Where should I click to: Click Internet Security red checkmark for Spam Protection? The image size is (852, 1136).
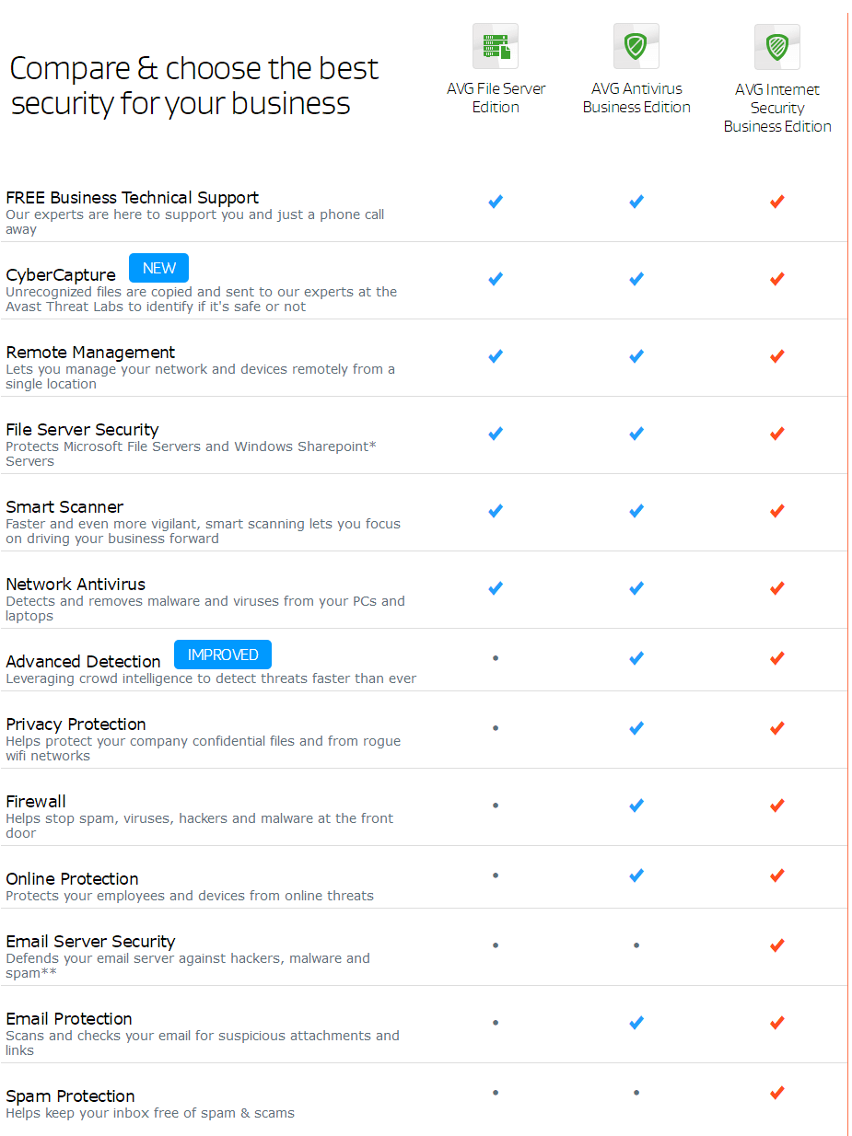777,1092
